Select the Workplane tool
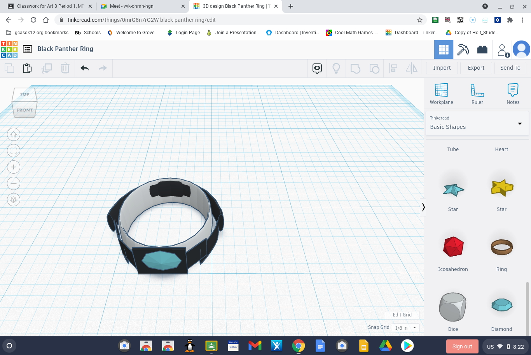This screenshot has height=355, width=531. [441, 94]
